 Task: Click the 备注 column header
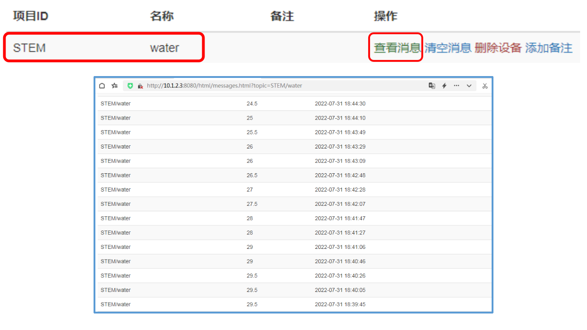coord(282,16)
